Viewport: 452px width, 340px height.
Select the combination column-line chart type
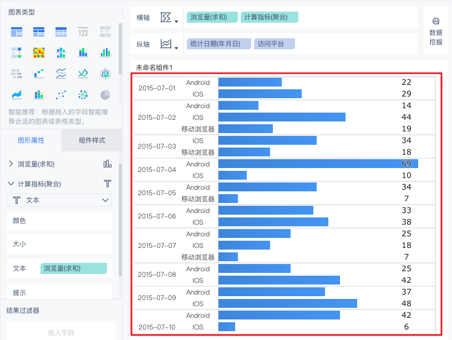click(x=39, y=95)
